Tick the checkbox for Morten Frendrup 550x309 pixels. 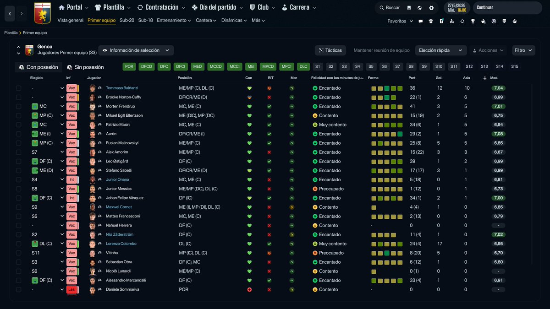point(19,106)
